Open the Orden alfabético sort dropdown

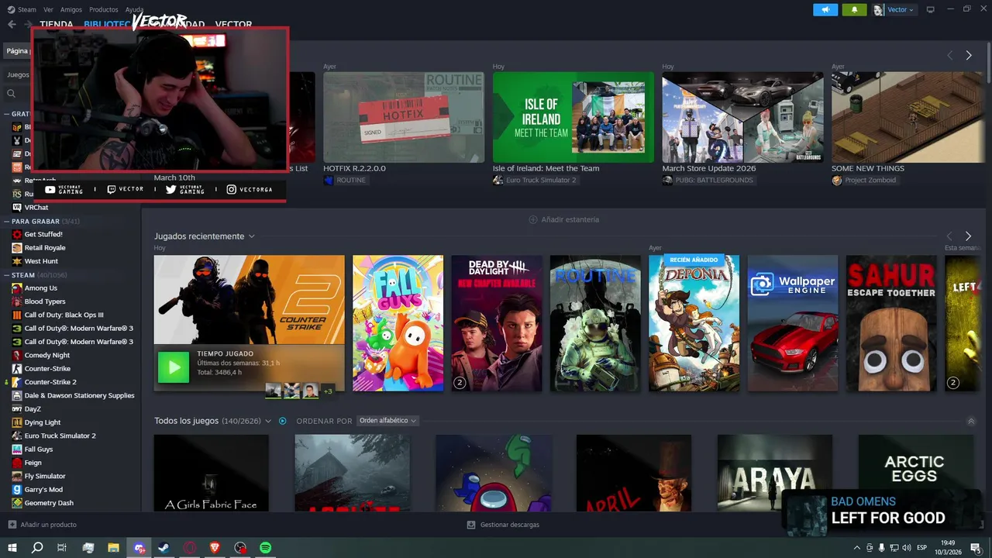[x=388, y=421]
